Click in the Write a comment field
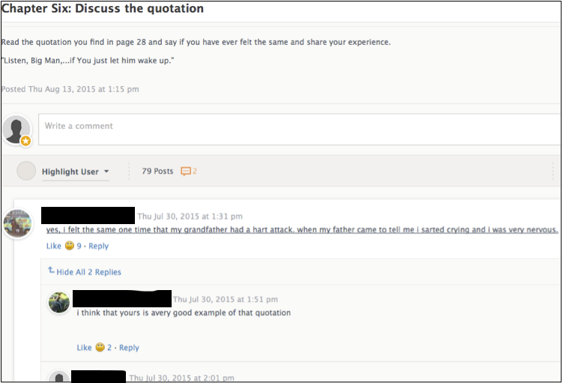This screenshot has width=562, height=383. (x=300, y=130)
